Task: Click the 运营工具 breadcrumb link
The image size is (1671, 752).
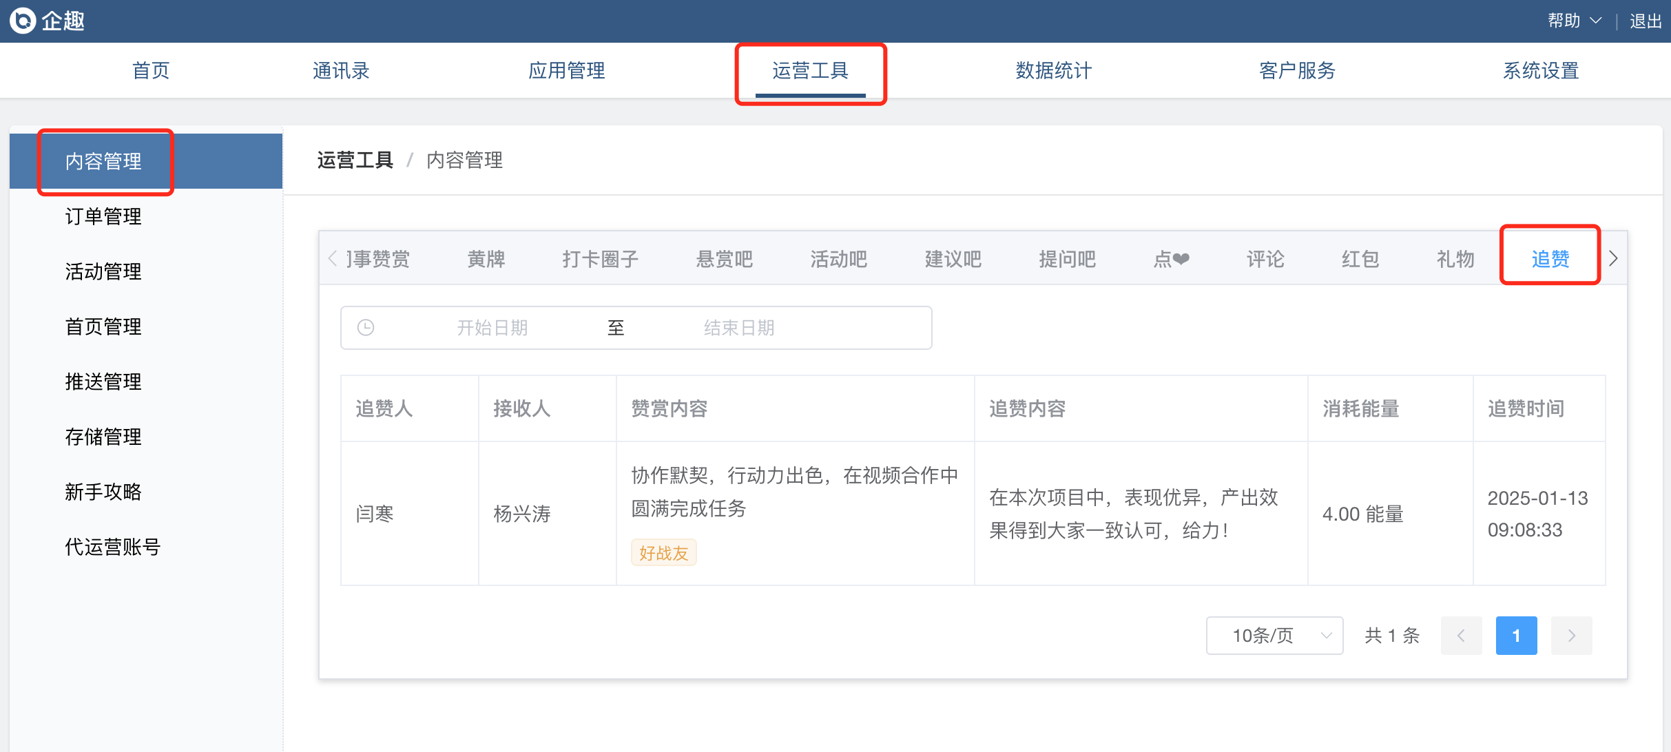Action: [x=355, y=160]
